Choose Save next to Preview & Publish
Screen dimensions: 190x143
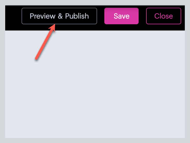[121, 16]
